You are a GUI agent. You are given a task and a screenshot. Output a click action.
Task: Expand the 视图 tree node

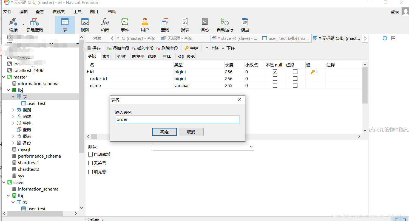pyautogui.click(x=13, y=110)
